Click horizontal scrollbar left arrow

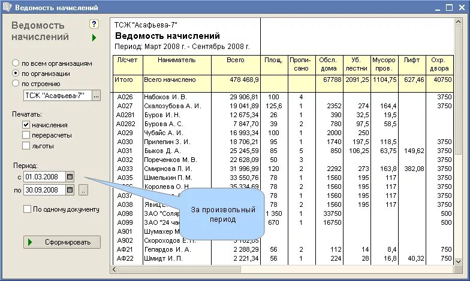click(114, 269)
